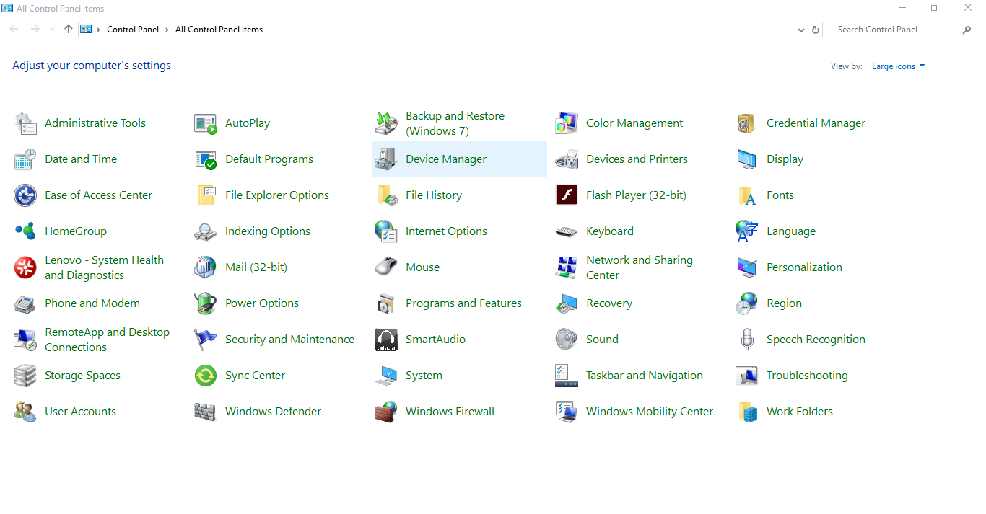The image size is (986, 514).
Task: Open SmartAudio headphones icon
Action: (386, 340)
